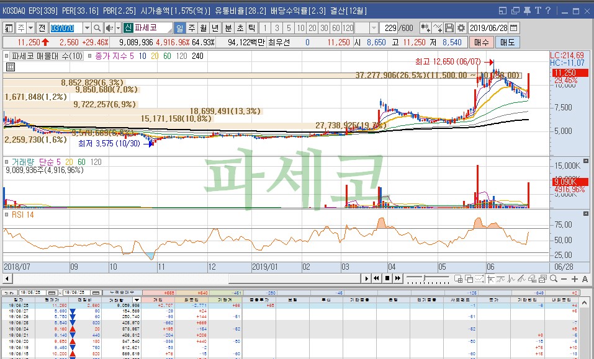The image size is (594, 359).
Task: Choose the 3 interval button
Action: (x=277, y=28)
